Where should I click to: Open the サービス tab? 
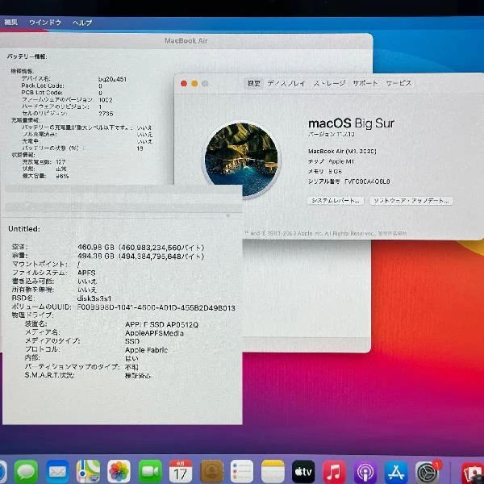pos(398,83)
